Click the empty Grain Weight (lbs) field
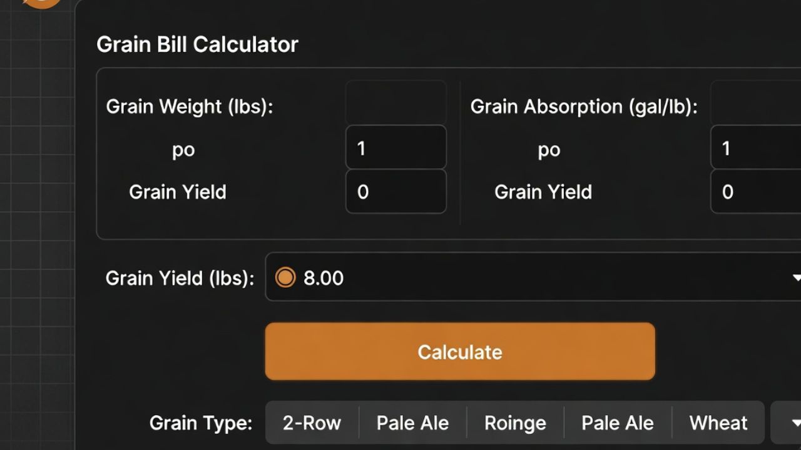 coord(395,102)
